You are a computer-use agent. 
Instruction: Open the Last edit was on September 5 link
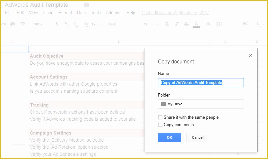pyautogui.click(x=175, y=13)
